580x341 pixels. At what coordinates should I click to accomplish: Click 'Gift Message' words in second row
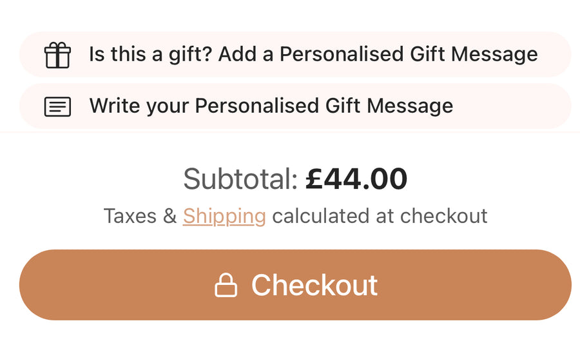389,106
